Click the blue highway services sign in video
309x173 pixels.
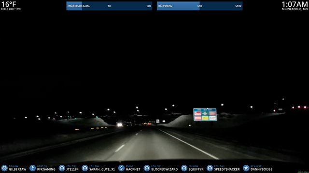tap(205, 114)
